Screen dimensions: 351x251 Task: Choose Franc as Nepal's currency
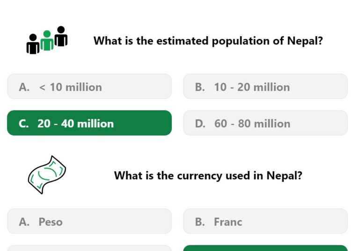tap(265, 221)
